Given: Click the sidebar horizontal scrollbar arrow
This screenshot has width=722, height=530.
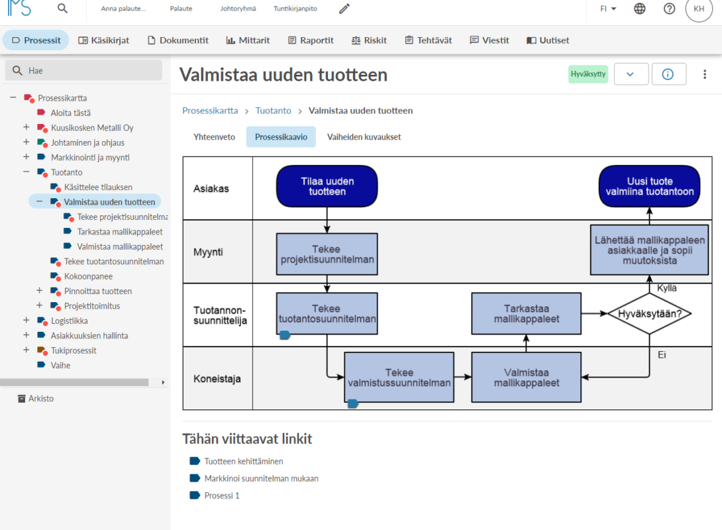Looking at the screenshot, I should [x=163, y=382].
